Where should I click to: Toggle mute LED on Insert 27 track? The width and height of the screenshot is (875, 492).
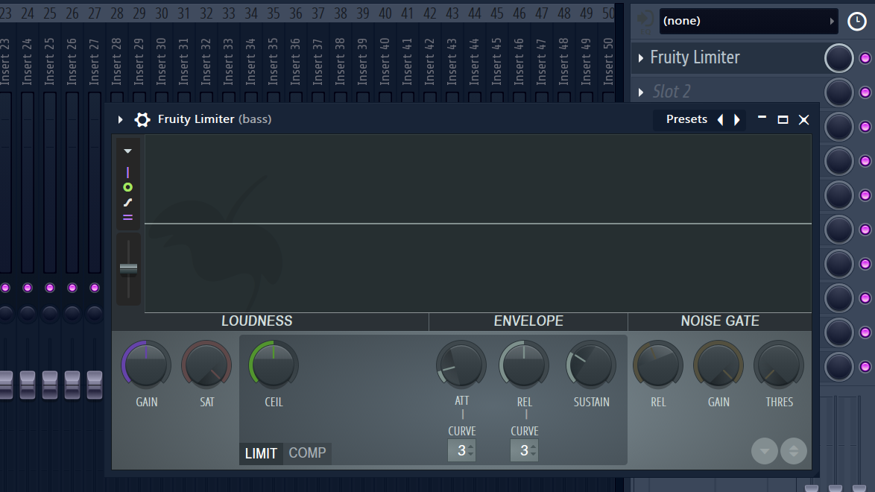(95, 288)
